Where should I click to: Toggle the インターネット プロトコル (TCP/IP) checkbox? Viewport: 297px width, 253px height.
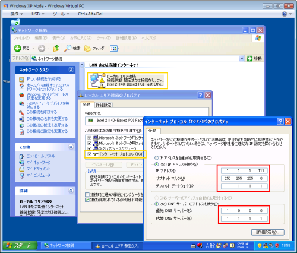click(x=90, y=154)
